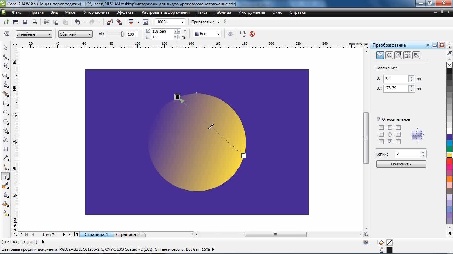Click Clear transparency icon
The image size is (453, 254).
point(252,34)
